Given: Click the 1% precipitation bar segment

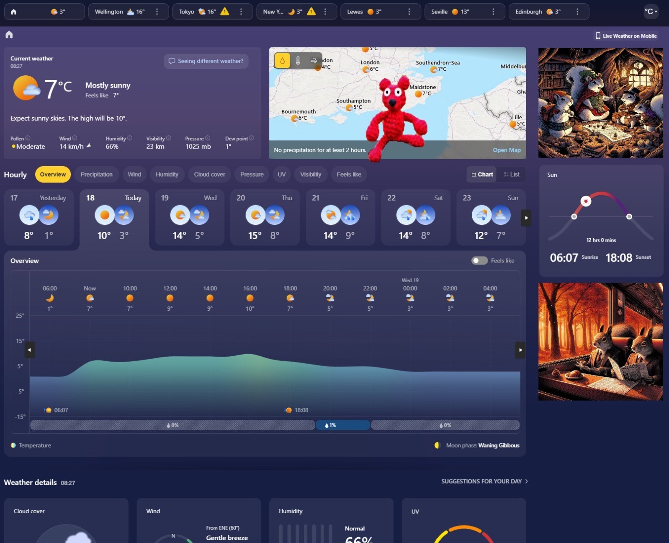Looking at the screenshot, I should tap(343, 425).
